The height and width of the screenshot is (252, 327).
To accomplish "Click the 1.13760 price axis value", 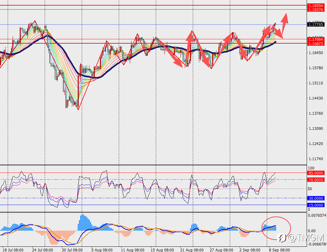I will (316, 113).
